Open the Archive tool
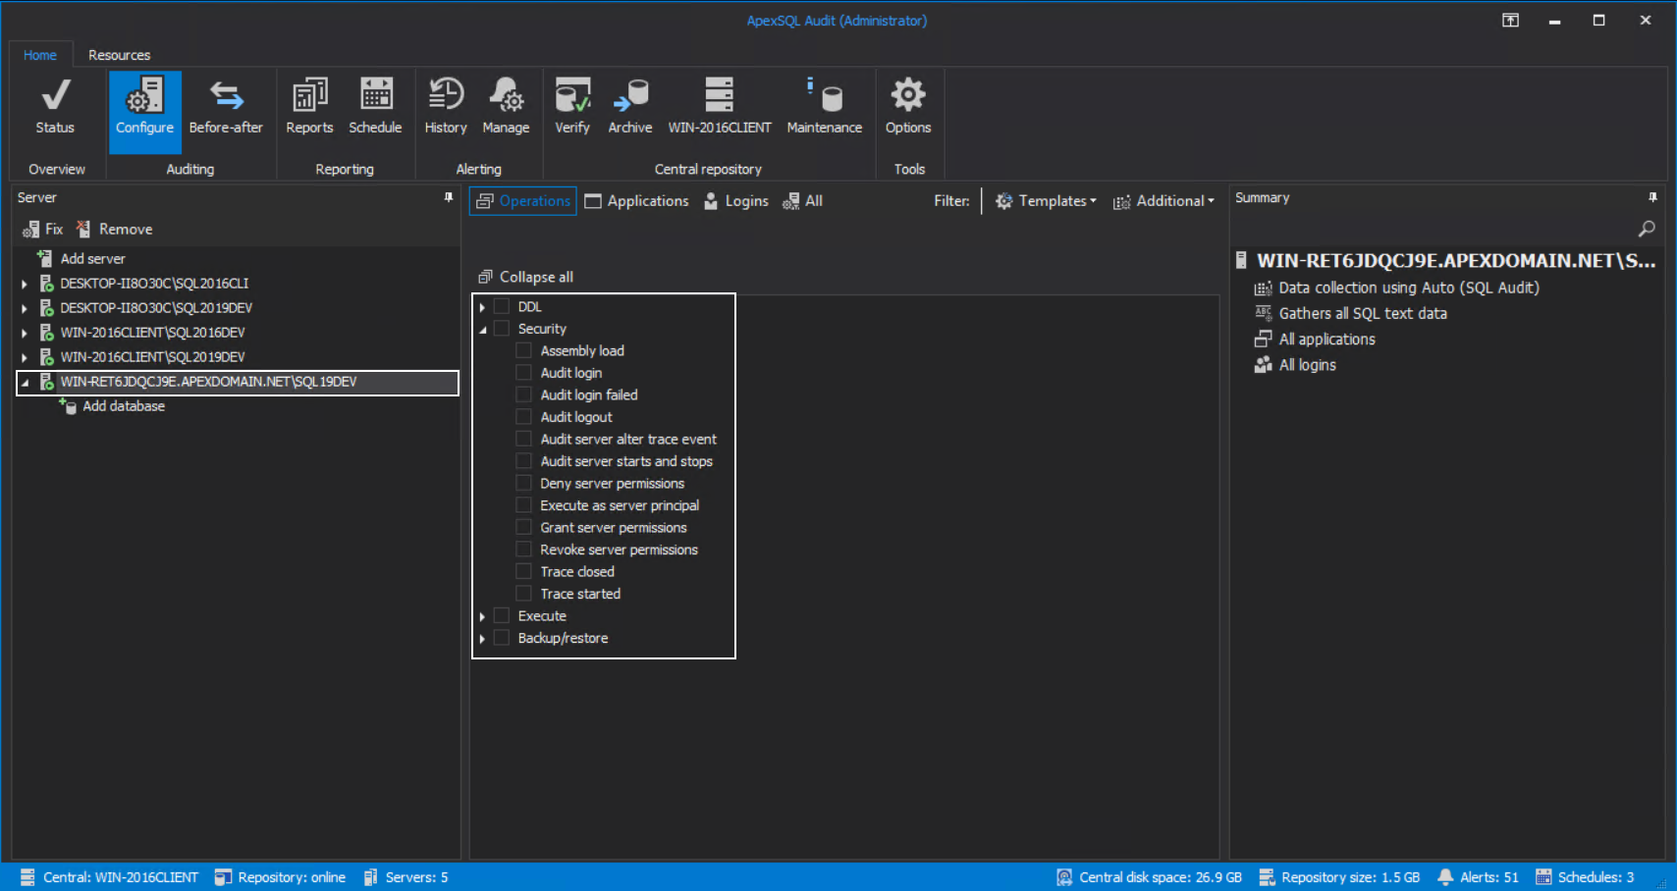This screenshot has width=1677, height=891. point(629,108)
